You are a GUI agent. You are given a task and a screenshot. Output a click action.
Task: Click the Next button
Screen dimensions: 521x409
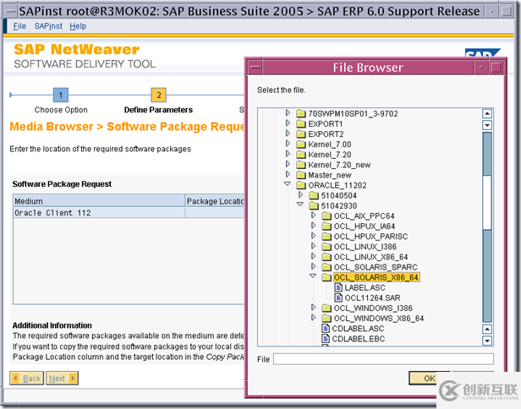[x=62, y=378]
